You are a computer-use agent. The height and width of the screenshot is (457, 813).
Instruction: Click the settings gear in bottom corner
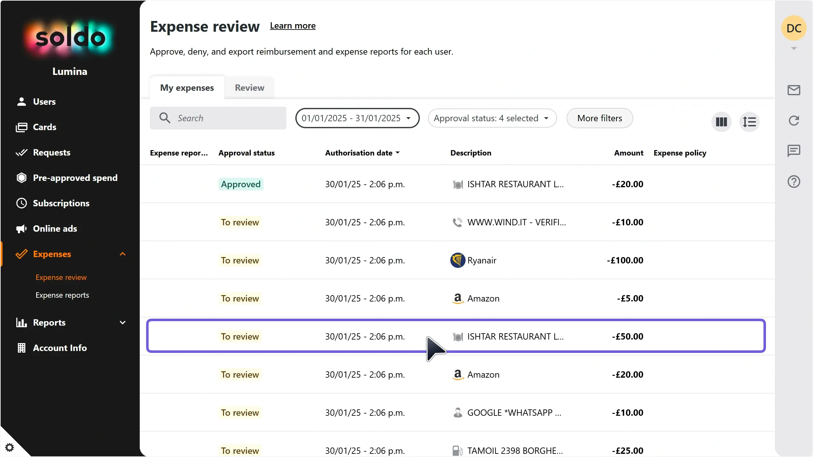(x=10, y=447)
